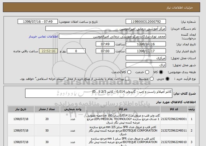Click the ردیف column header
This screenshot has width=206, height=146.
[x=192, y=109]
